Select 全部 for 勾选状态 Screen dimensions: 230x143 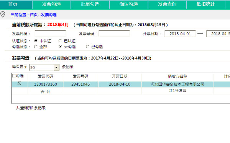coord(36,47)
